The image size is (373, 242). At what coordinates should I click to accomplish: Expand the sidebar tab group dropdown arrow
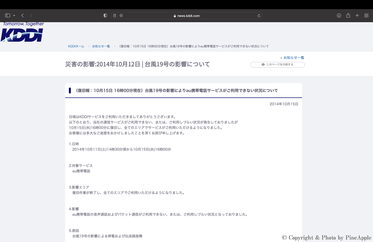14,16
